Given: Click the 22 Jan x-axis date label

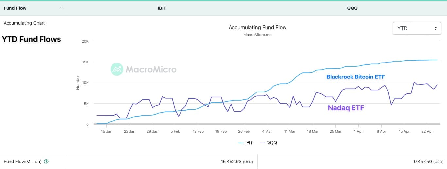Looking at the screenshot, I should coord(129,131).
